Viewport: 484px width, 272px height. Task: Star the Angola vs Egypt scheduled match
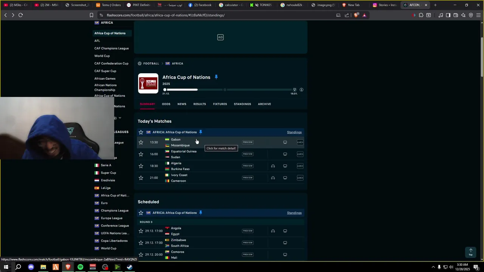[x=141, y=231]
